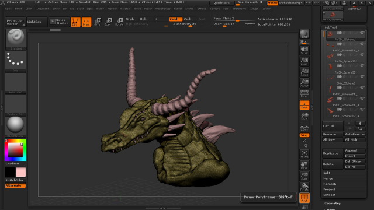Toggle the Rgb channel button

143,19
